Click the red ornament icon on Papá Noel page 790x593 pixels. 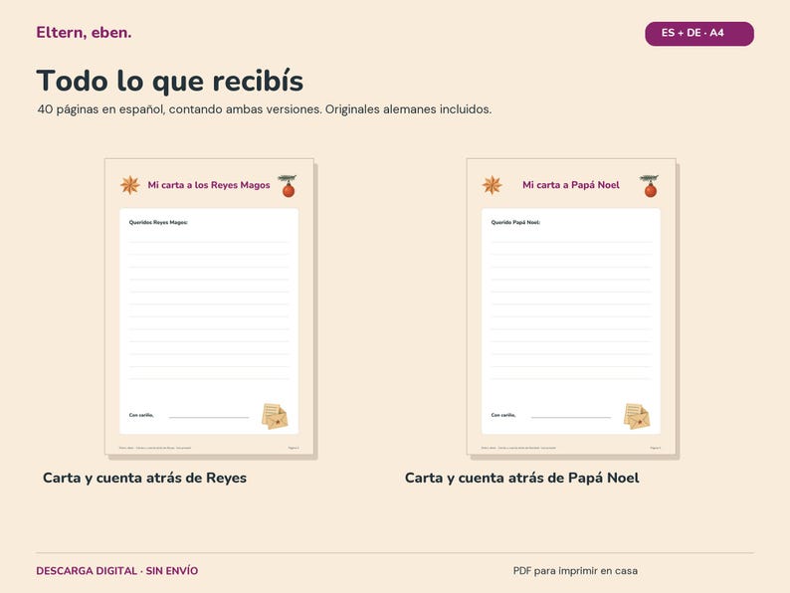(650, 186)
